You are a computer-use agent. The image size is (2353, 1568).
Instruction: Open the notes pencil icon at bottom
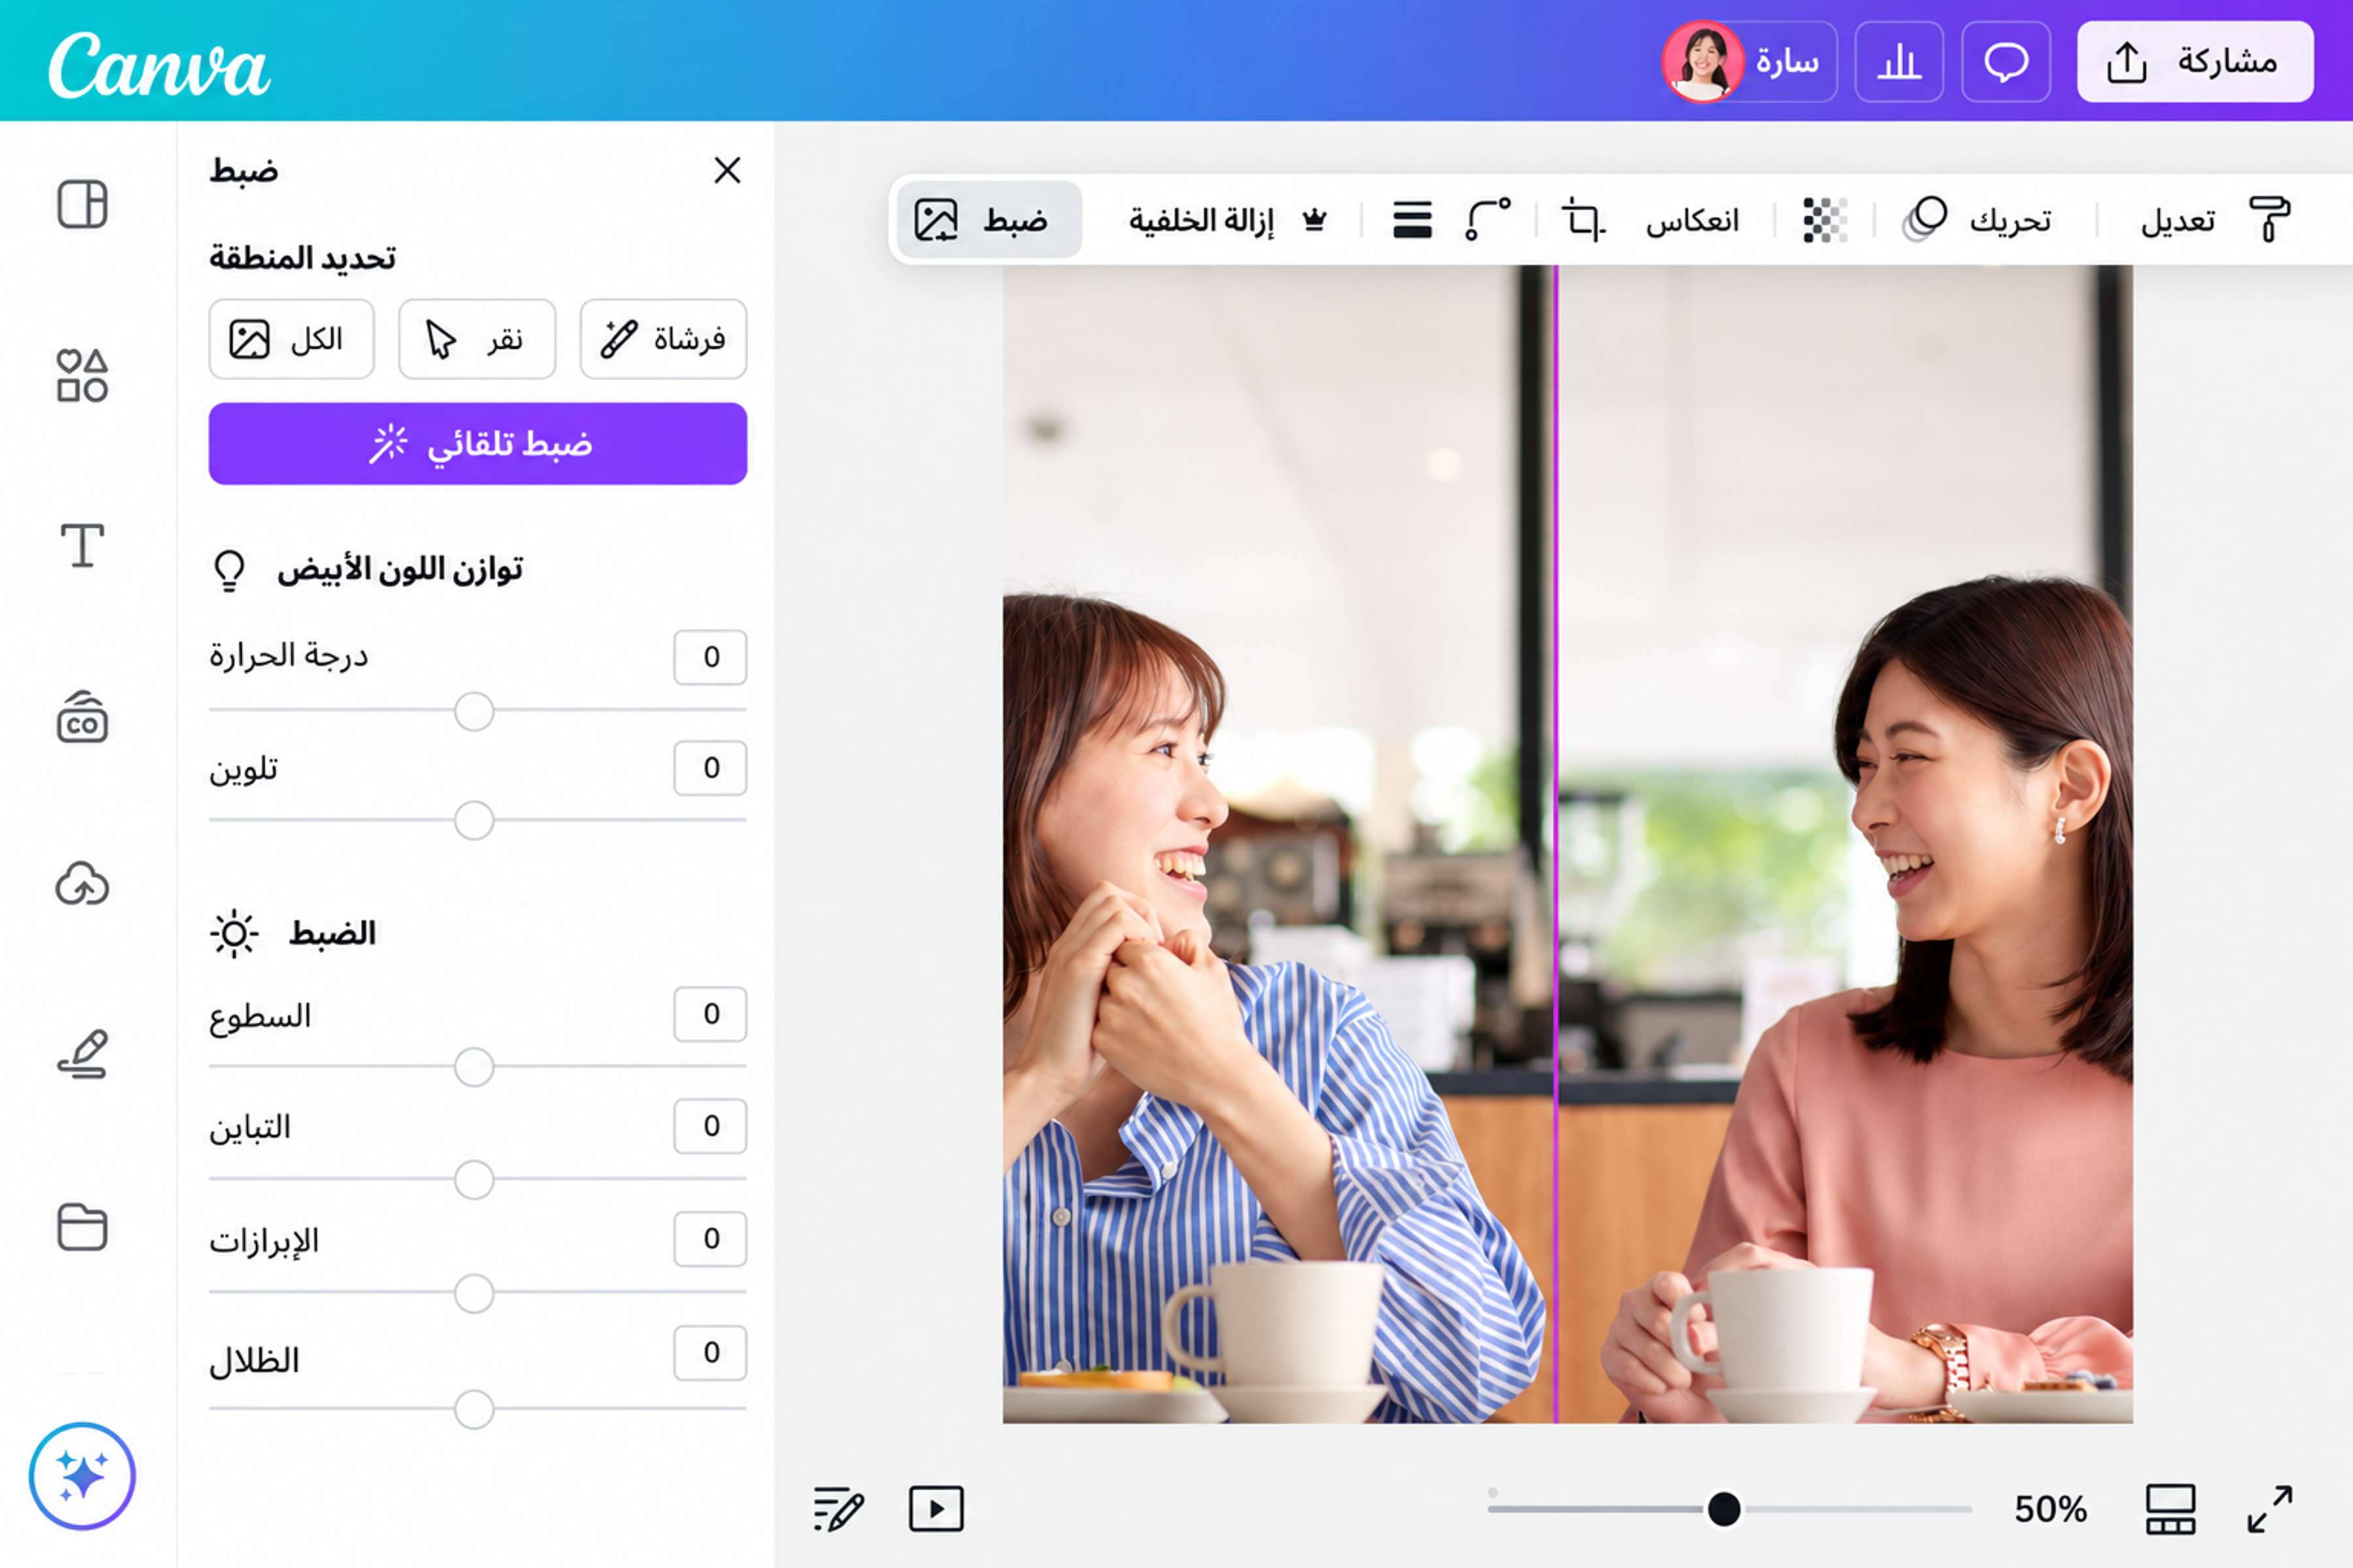[x=839, y=1508]
